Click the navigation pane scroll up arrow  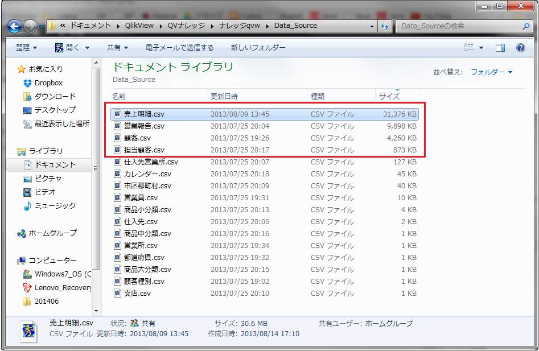coord(96,63)
